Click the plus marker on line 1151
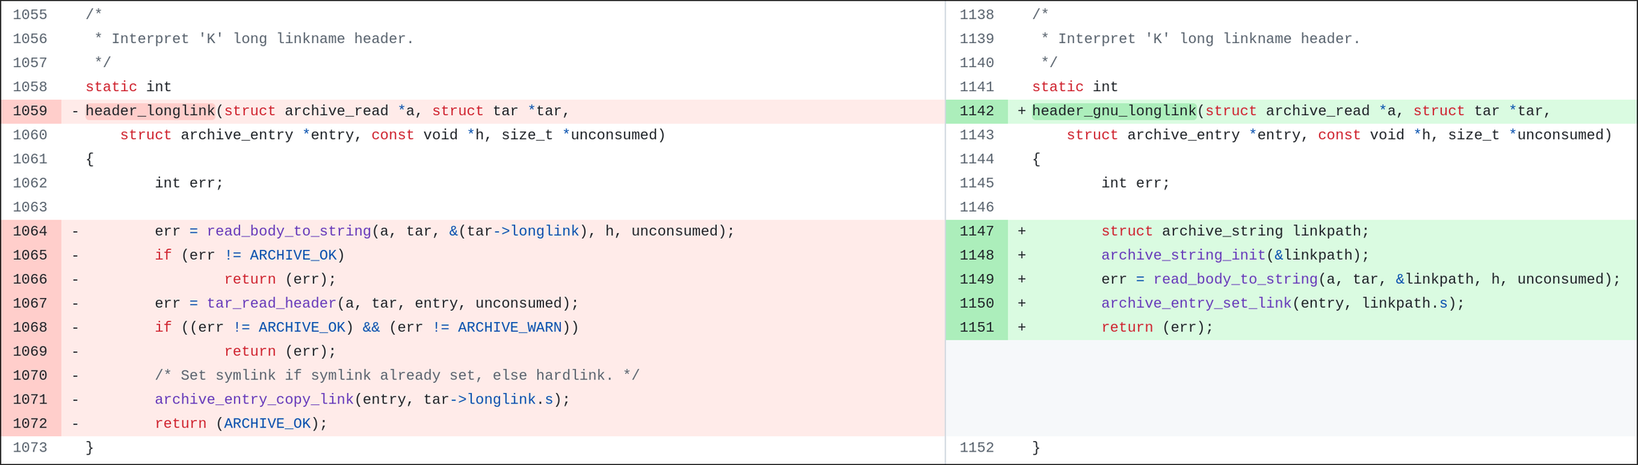Image resolution: width=1638 pixels, height=465 pixels. tap(1021, 328)
